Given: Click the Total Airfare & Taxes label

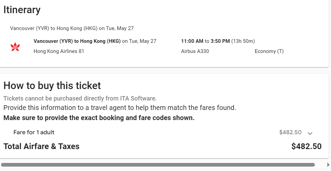Looking at the screenshot, I should [41, 146].
